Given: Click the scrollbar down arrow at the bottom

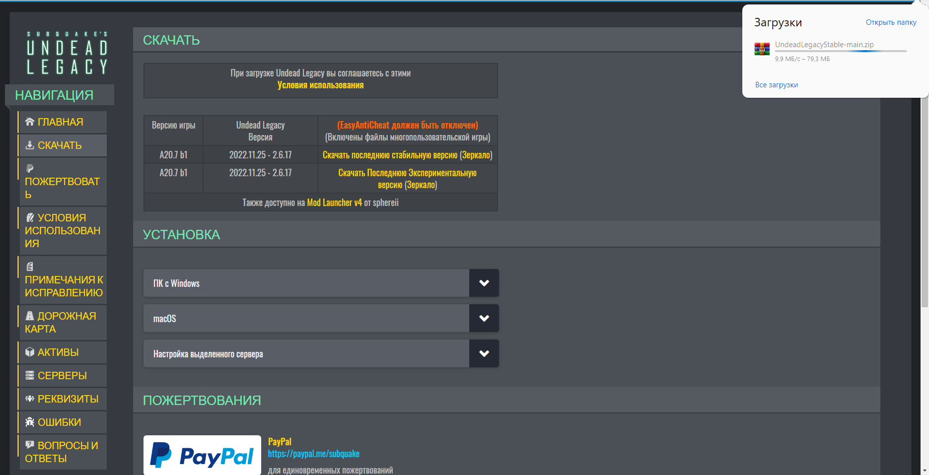Looking at the screenshot, I should (x=925, y=471).
